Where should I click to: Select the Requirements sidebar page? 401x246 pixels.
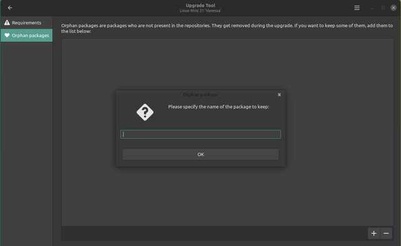tap(26, 23)
